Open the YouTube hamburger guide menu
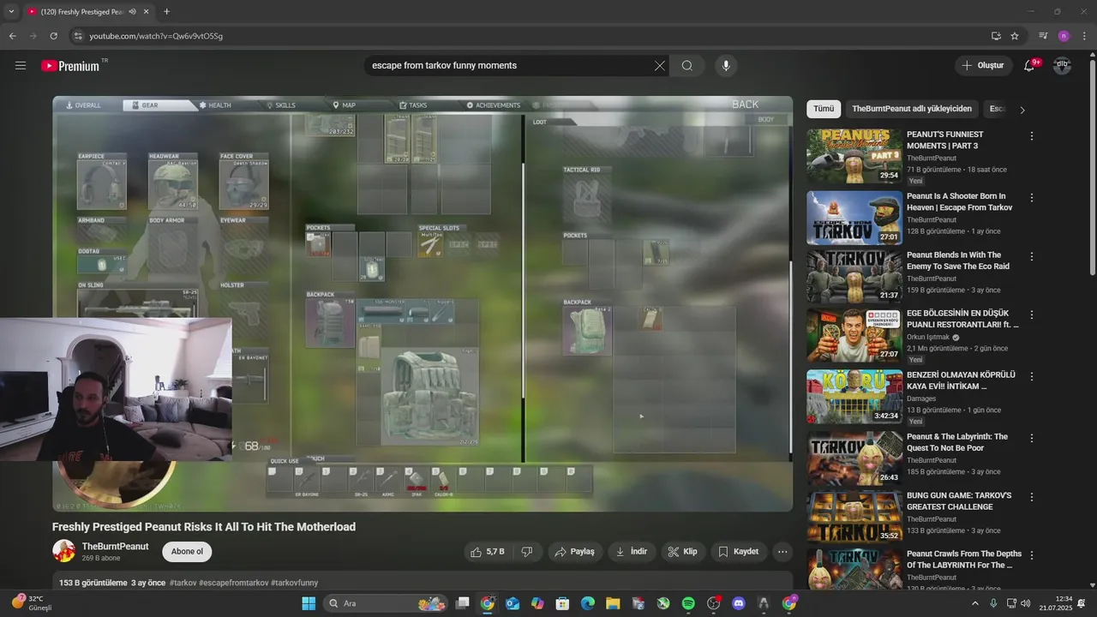The width and height of the screenshot is (1097, 617). click(21, 65)
